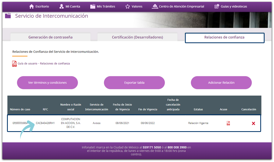
Task: Open Certificación (Desarrolladores) tab
Action: pos(137,37)
